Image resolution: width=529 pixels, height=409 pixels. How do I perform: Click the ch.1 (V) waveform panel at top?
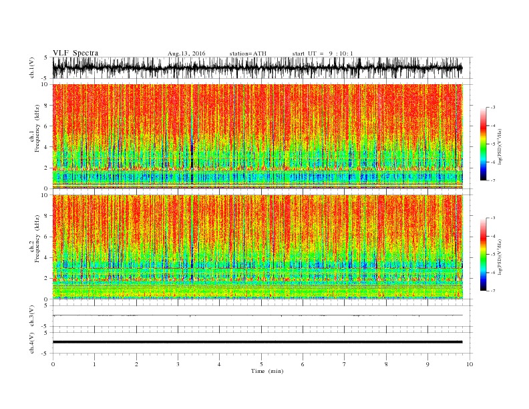pos(262,67)
